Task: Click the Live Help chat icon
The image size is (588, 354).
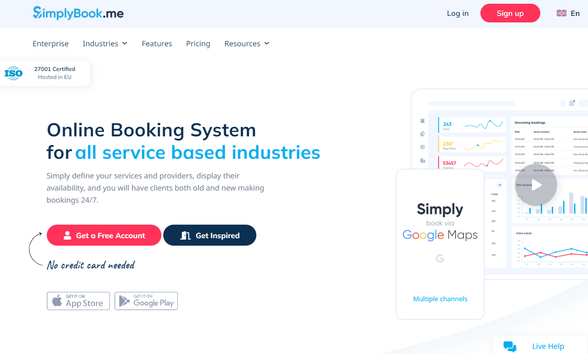Action: pos(509,346)
